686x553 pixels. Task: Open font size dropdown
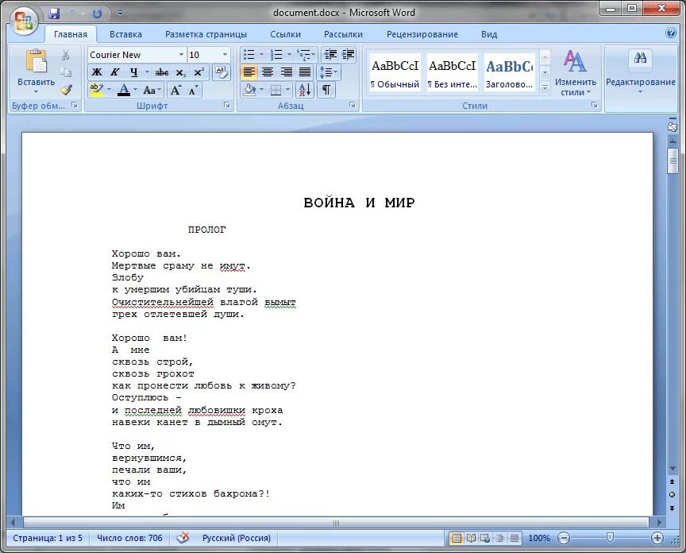pos(225,55)
